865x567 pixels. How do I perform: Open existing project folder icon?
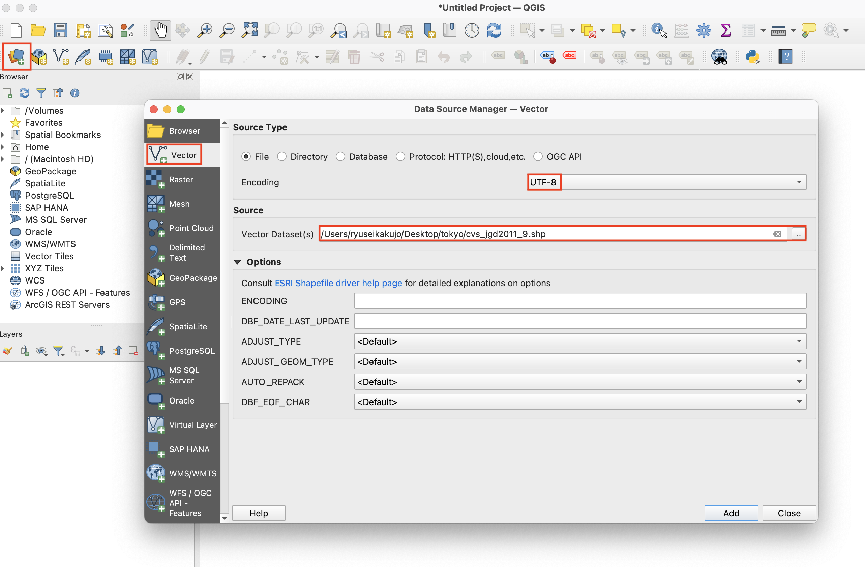click(x=38, y=30)
